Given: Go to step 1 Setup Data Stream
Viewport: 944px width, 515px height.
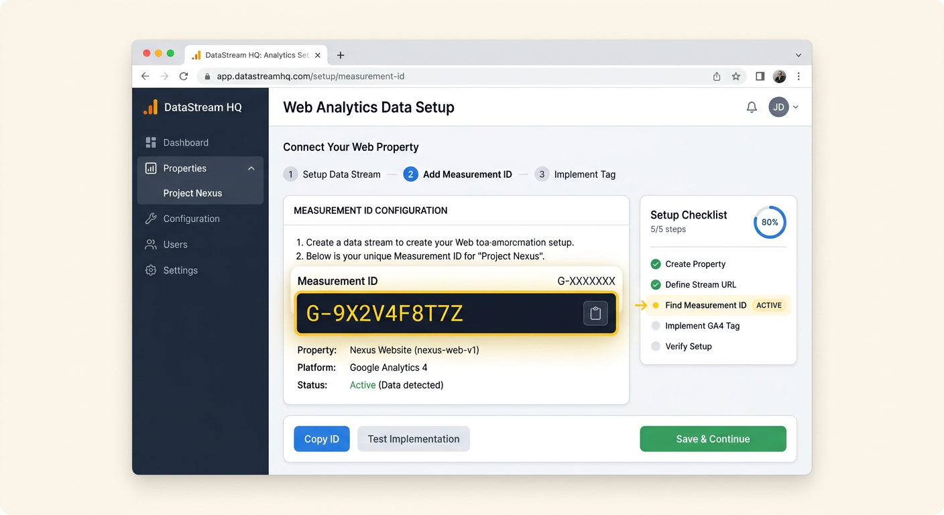Looking at the screenshot, I should tap(332, 174).
